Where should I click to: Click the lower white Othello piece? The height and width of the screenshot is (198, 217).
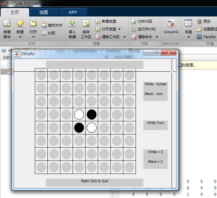tap(91, 128)
